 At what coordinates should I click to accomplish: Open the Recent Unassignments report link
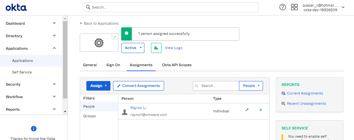coord(306,103)
